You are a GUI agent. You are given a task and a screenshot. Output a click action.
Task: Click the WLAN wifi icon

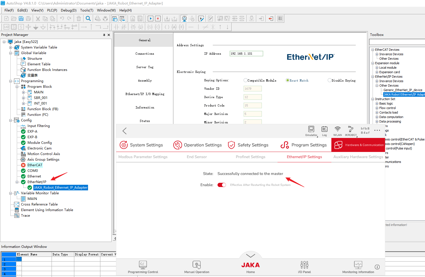[x=338, y=129]
